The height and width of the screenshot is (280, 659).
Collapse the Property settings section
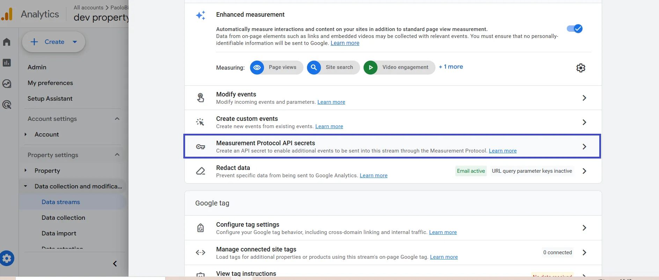(117, 155)
